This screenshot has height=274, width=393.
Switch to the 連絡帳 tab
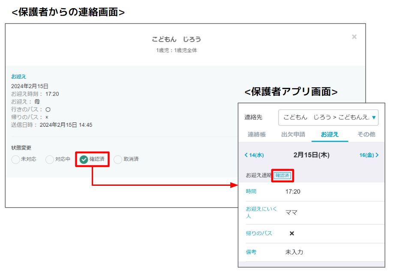click(257, 134)
